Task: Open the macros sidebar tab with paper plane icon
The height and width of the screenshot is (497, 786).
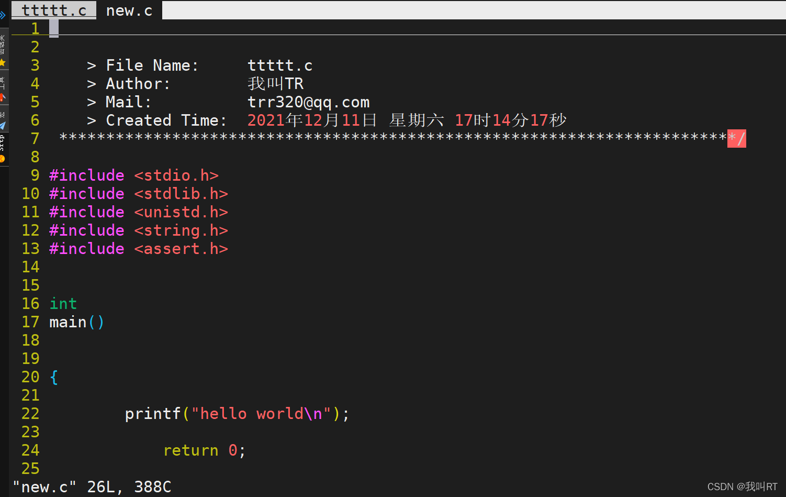Action: pos(3,119)
